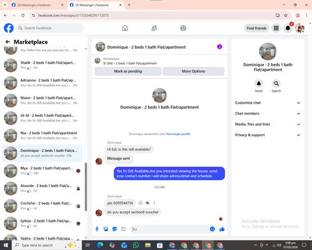Mute the Dominique conversation

[x=259, y=84]
